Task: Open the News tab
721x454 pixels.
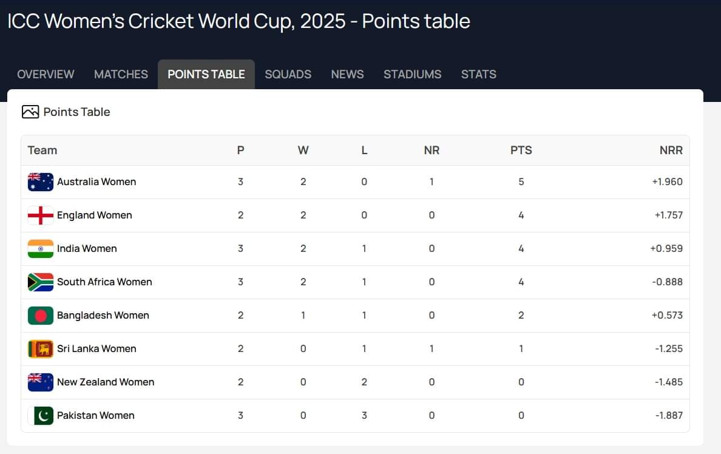Action: pos(347,74)
